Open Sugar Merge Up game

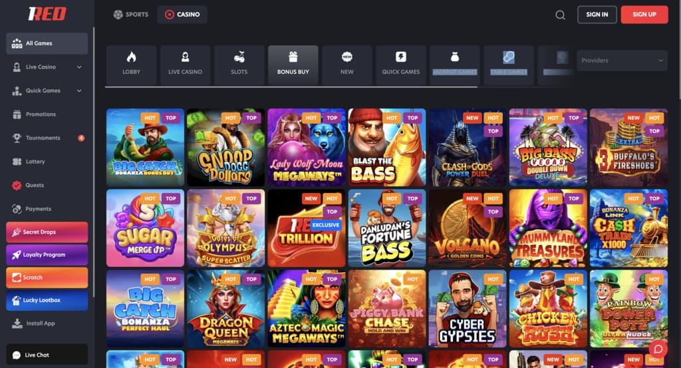pyautogui.click(x=145, y=228)
